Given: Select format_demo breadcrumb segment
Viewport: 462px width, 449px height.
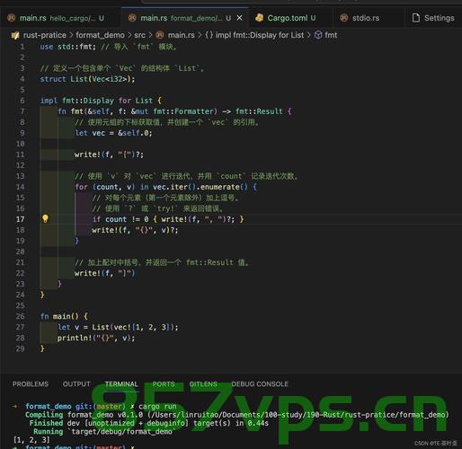Looking at the screenshot, I should [x=100, y=35].
